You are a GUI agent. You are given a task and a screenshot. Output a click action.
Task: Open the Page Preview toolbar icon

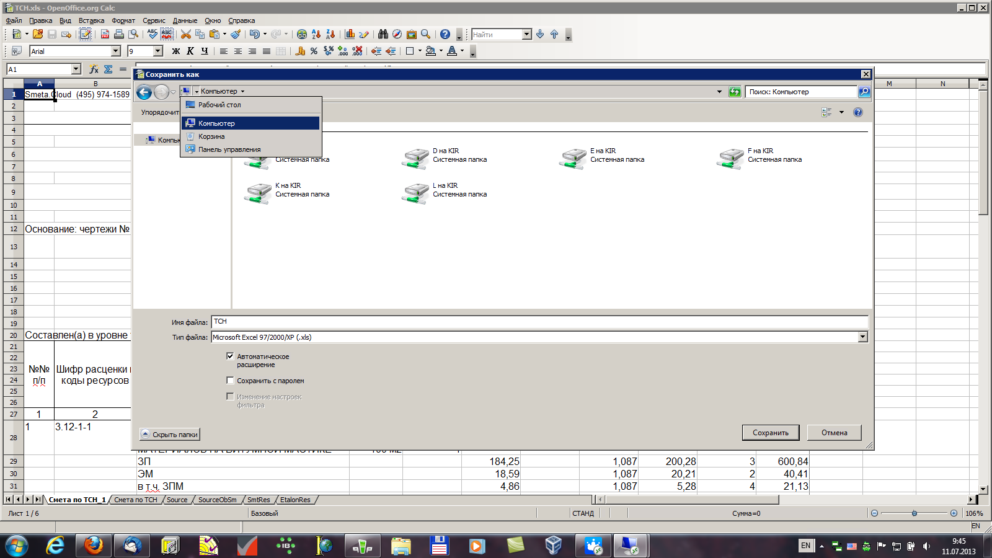coord(133,34)
